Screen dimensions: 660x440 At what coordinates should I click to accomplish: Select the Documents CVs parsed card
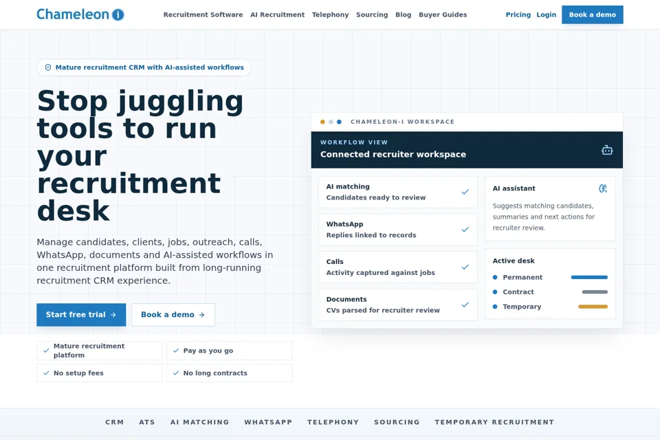[398, 305]
